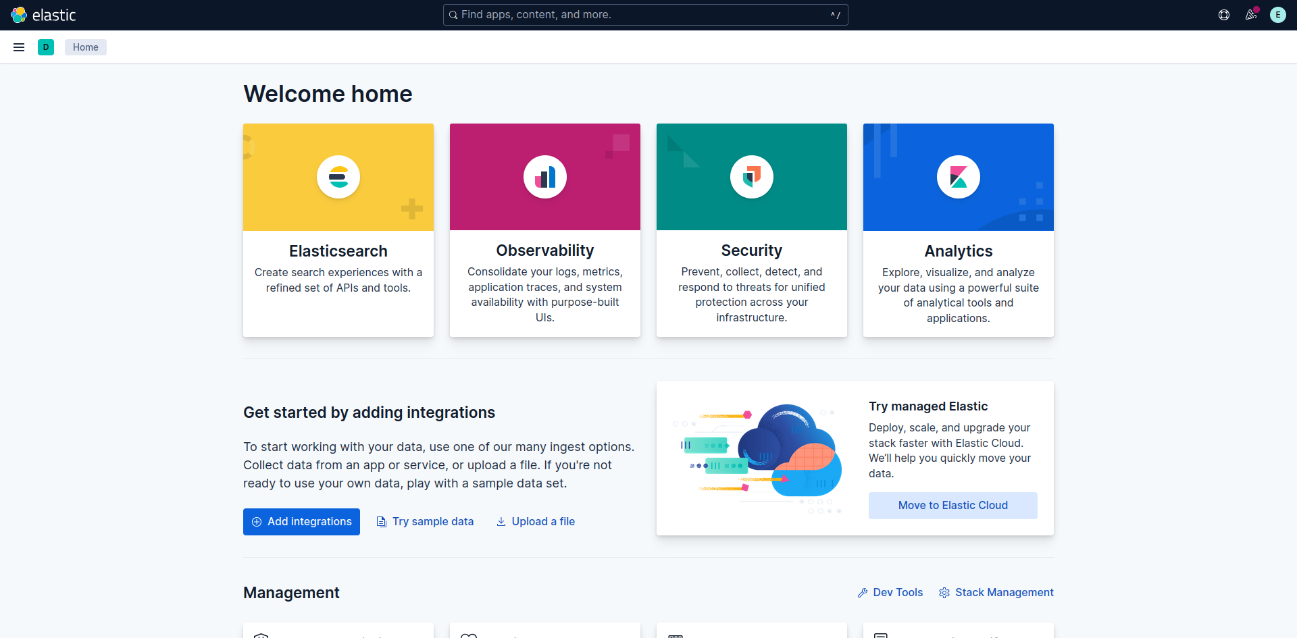
Task: Open the Security card title
Action: [752, 250]
